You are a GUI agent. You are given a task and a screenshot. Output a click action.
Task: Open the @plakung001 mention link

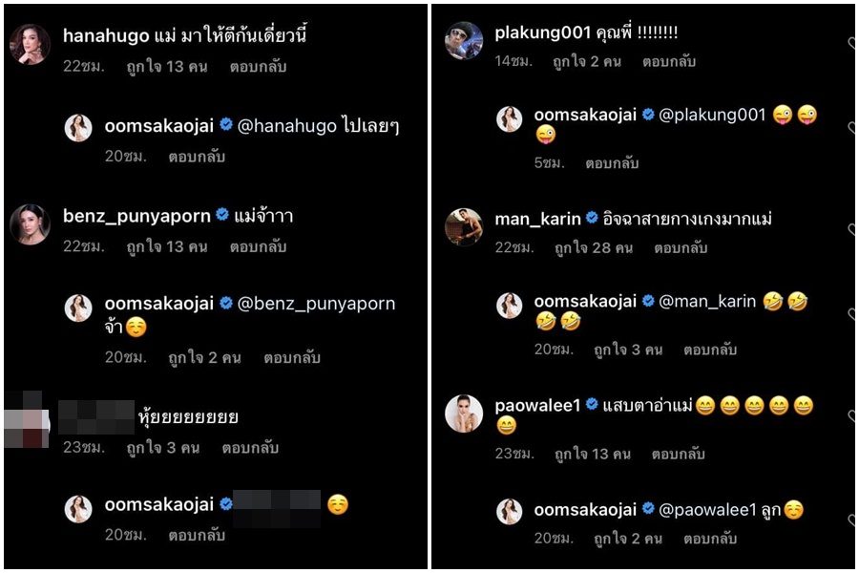pyautogui.click(x=712, y=115)
